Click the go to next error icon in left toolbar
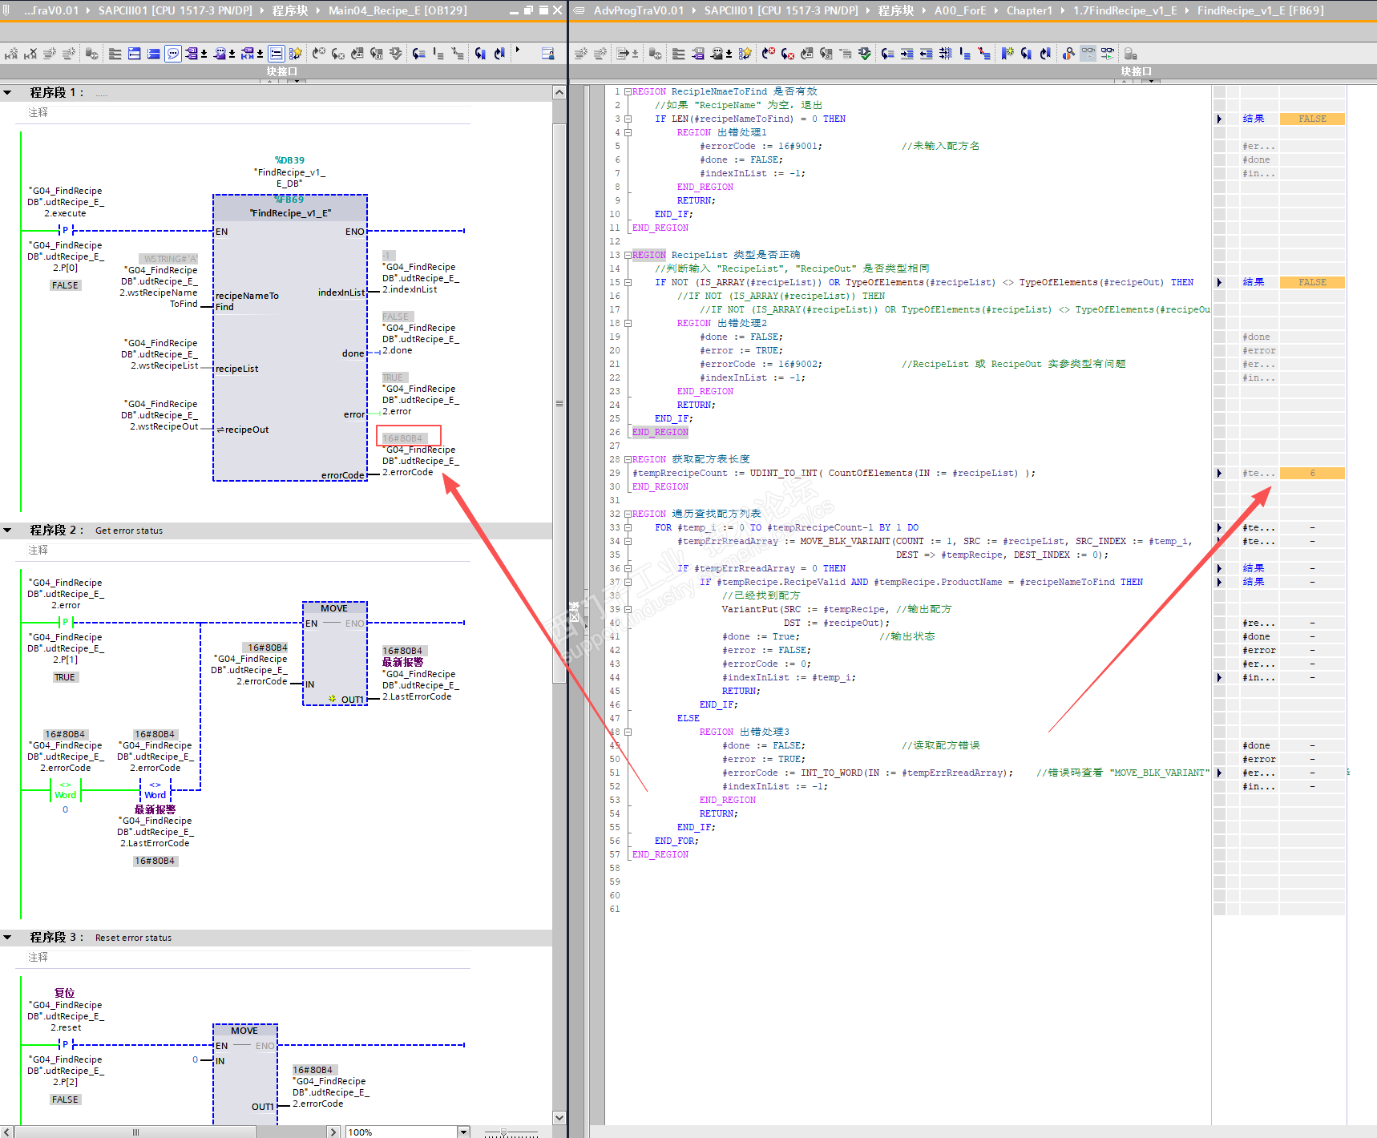Image resolution: width=1377 pixels, height=1138 pixels. [x=338, y=54]
